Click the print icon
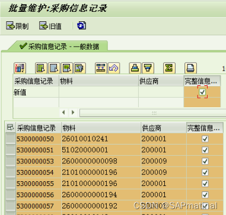The height and width of the screenshot is (215, 226). pyautogui.click(x=190, y=68)
